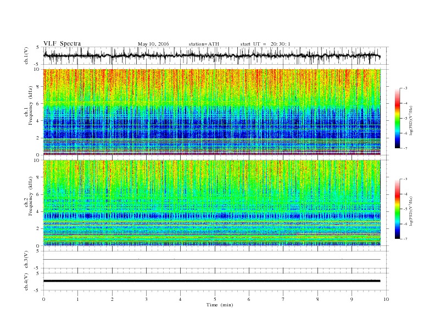Click time axis tick label "5"

tap(215, 299)
